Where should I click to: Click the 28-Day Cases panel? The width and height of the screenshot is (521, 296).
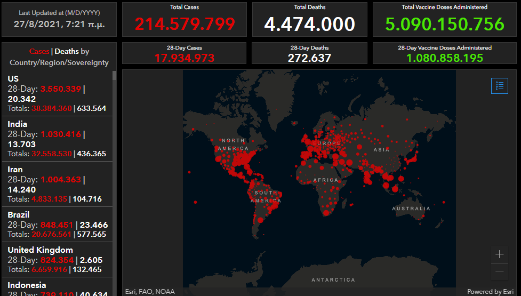pyautogui.click(x=185, y=53)
